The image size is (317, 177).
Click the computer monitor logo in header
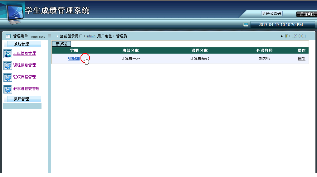point(15,14)
